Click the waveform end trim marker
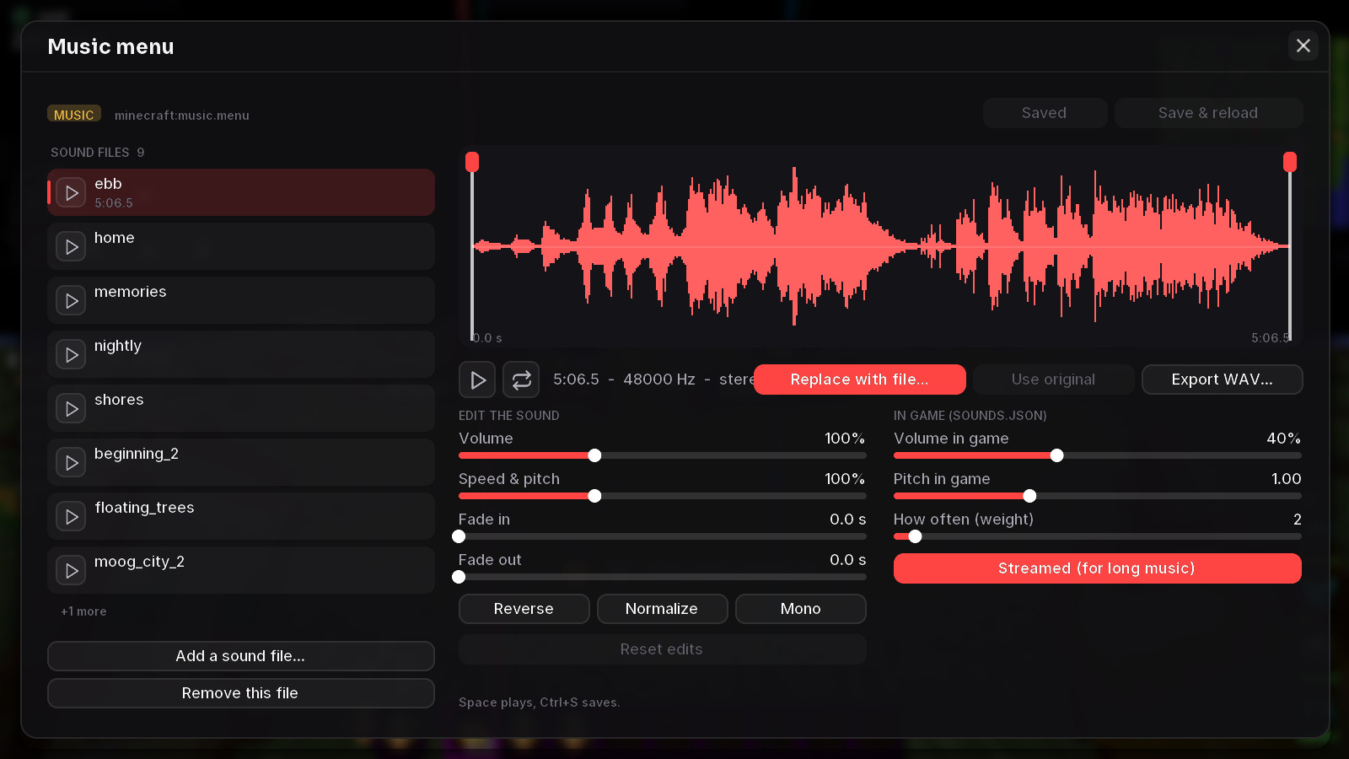Image resolution: width=1349 pixels, height=759 pixels. point(1290,162)
